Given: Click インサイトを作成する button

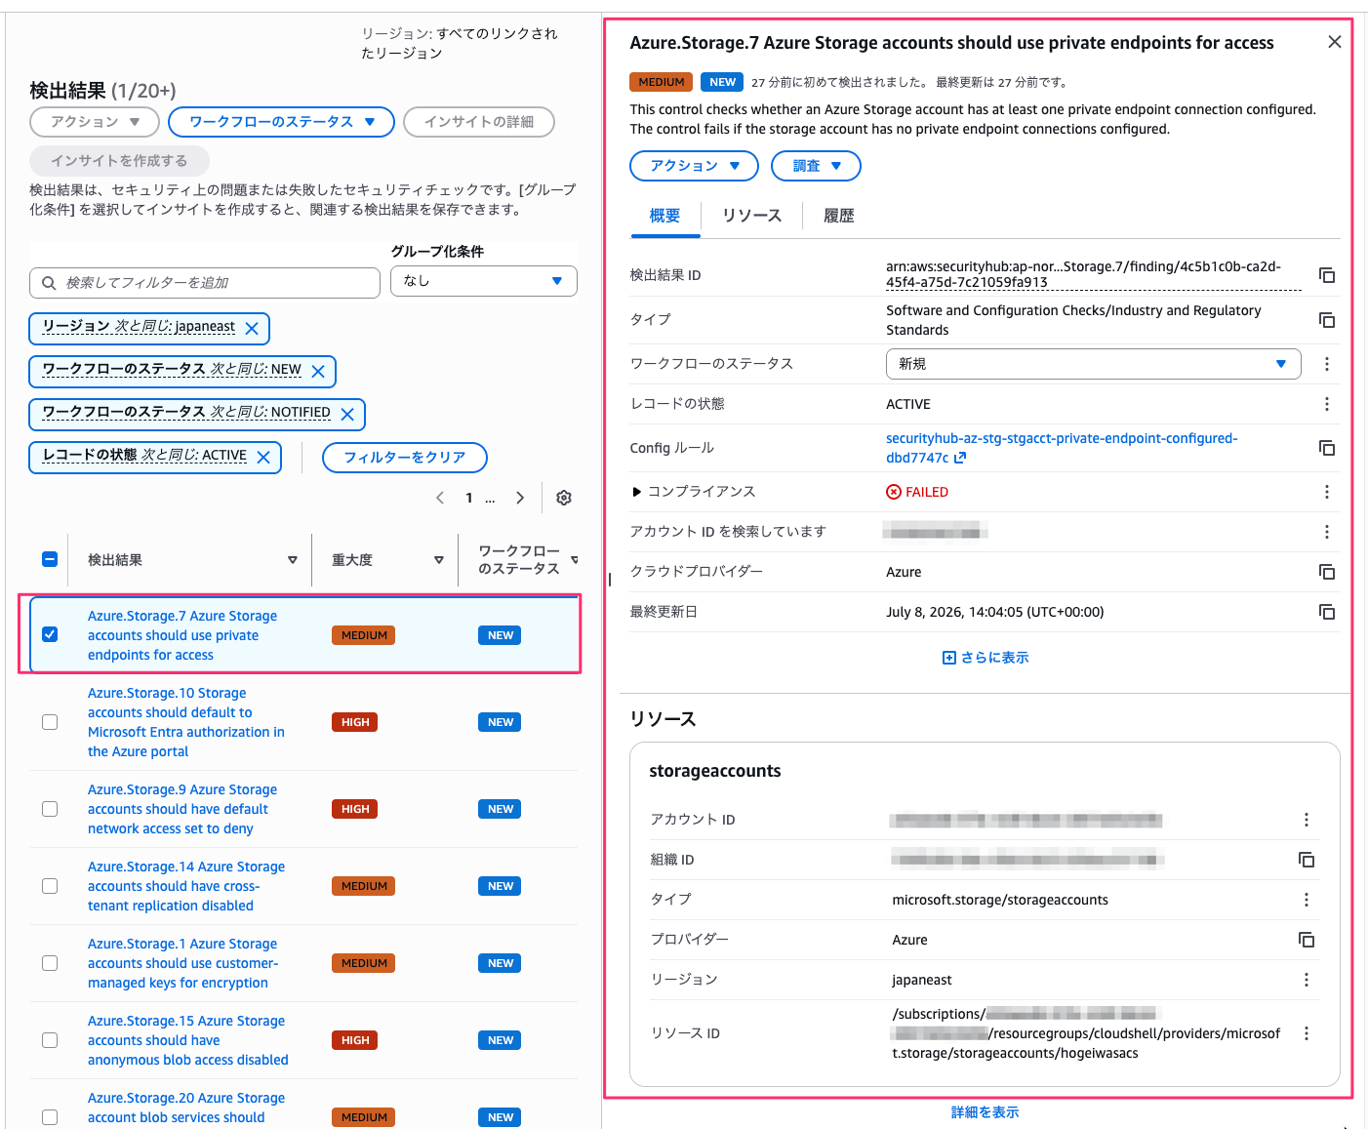Looking at the screenshot, I should coord(119,161).
